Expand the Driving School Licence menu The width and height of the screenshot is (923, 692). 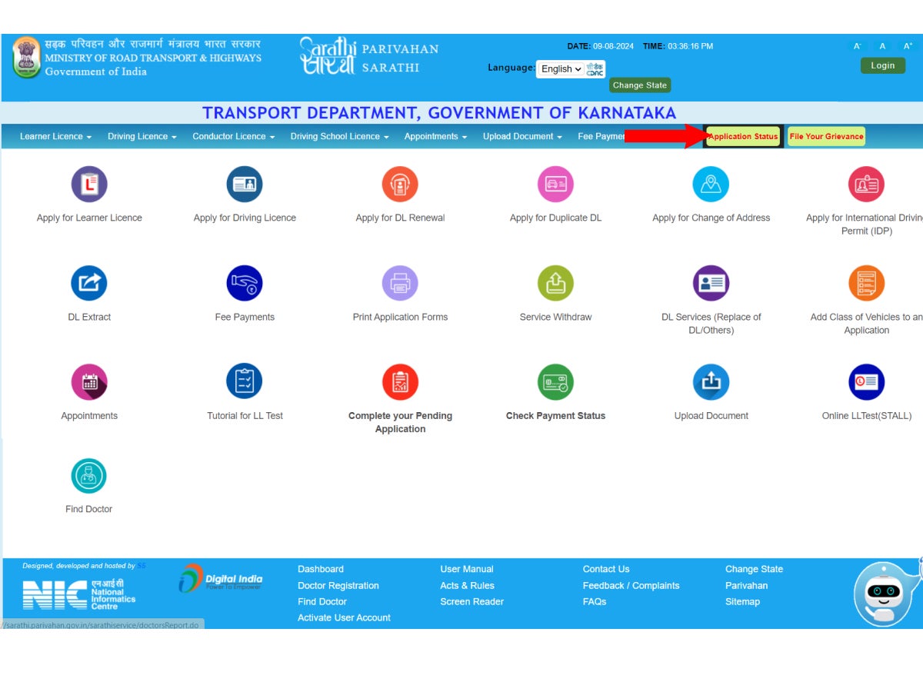[x=338, y=136]
